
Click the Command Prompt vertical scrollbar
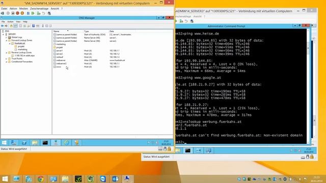click(x=308, y=86)
